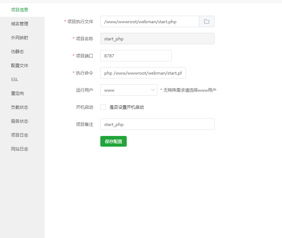The height and width of the screenshot is (238, 282).
Task: View 负载状态 tab
Action: click(20, 107)
